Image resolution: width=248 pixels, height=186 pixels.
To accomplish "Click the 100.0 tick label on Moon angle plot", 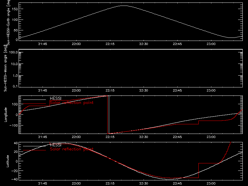I will click(x=13, y=52).
